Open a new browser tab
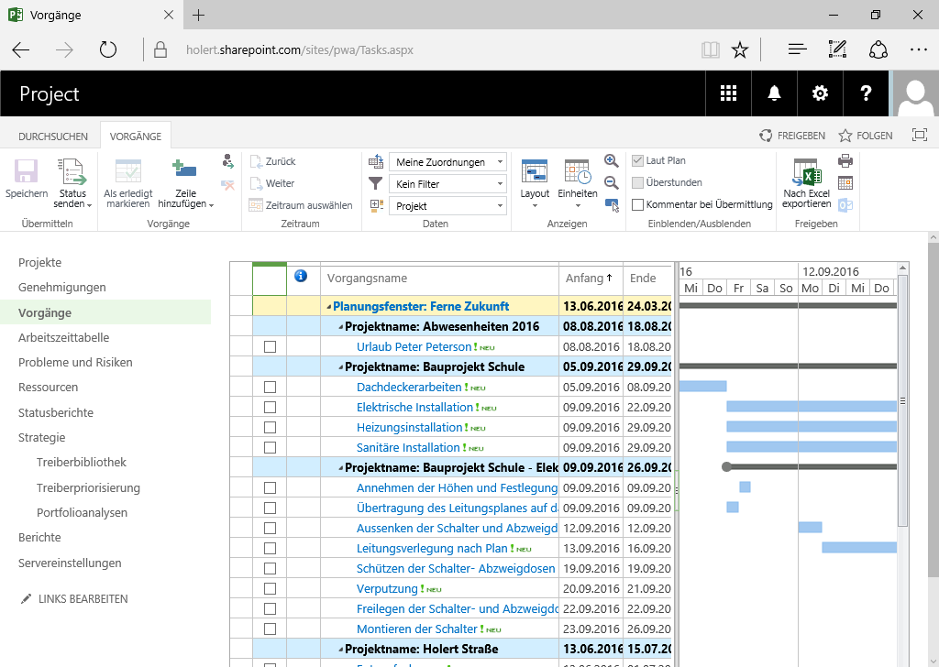The image size is (939, 667). [x=199, y=15]
